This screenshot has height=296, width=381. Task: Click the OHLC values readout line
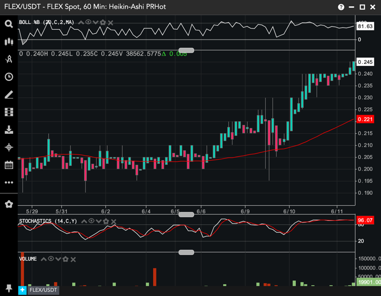tap(103, 54)
